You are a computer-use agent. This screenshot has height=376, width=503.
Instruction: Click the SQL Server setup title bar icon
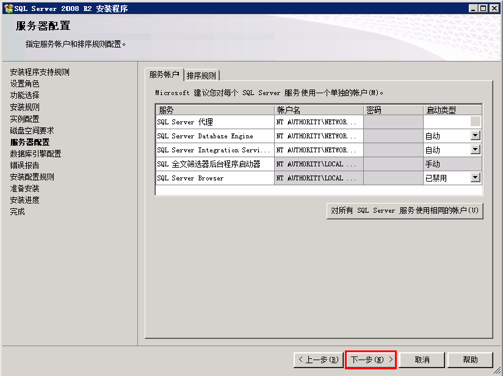pos(9,9)
